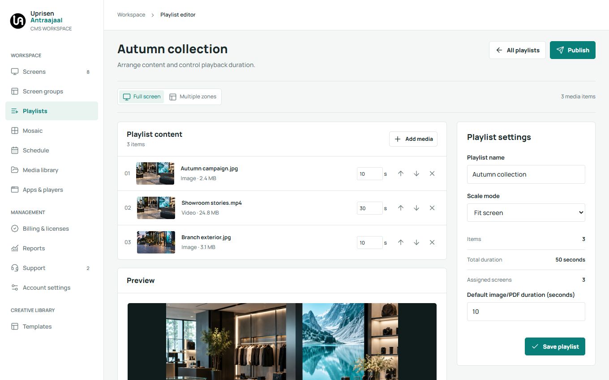Move Showroom stories.mp4 up arrow
This screenshot has height=380, width=609.
401,208
